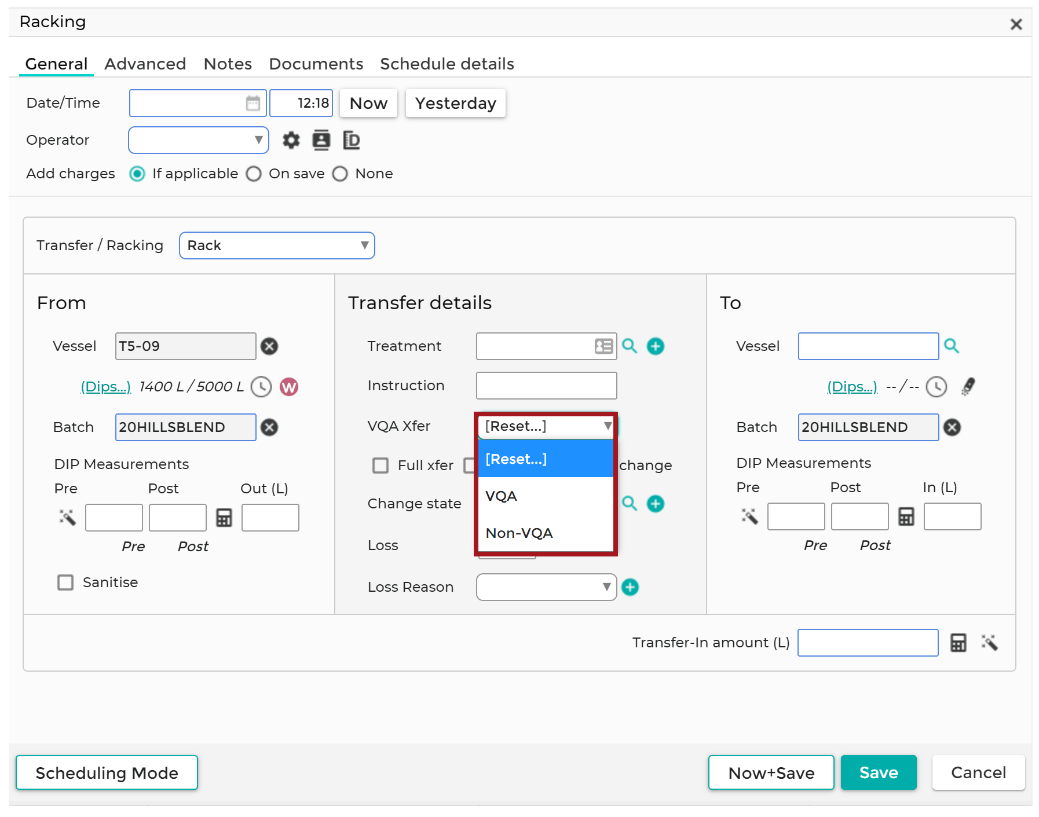Open Transfer-In amount calculator icon
Screen dimensions: 1039x817
point(958,643)
